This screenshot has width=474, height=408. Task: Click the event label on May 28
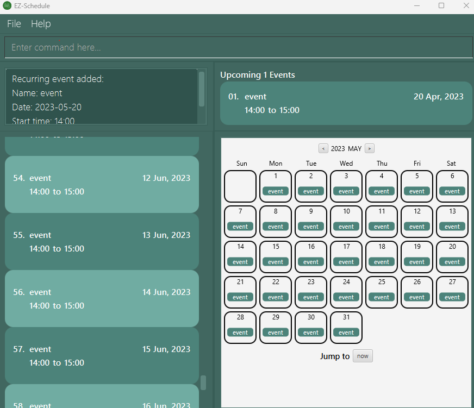click(x=240, y=332)
